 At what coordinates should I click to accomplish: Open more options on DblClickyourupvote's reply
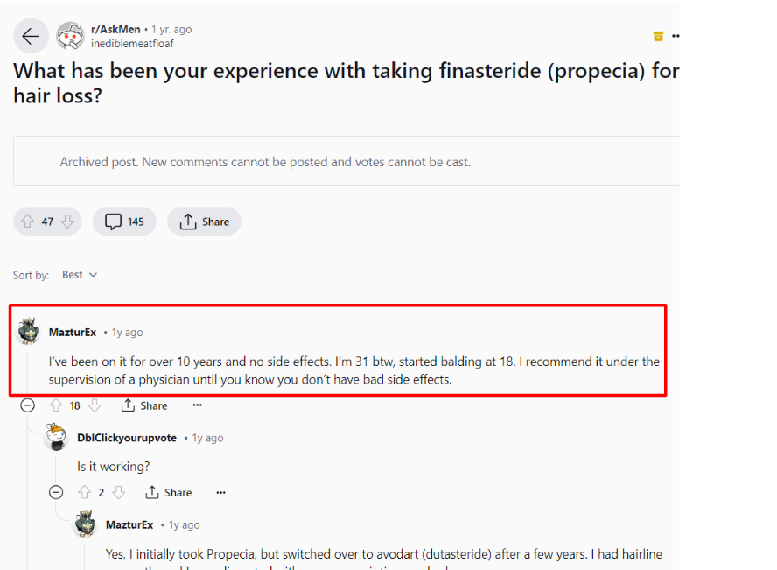[x=221, y=492]
